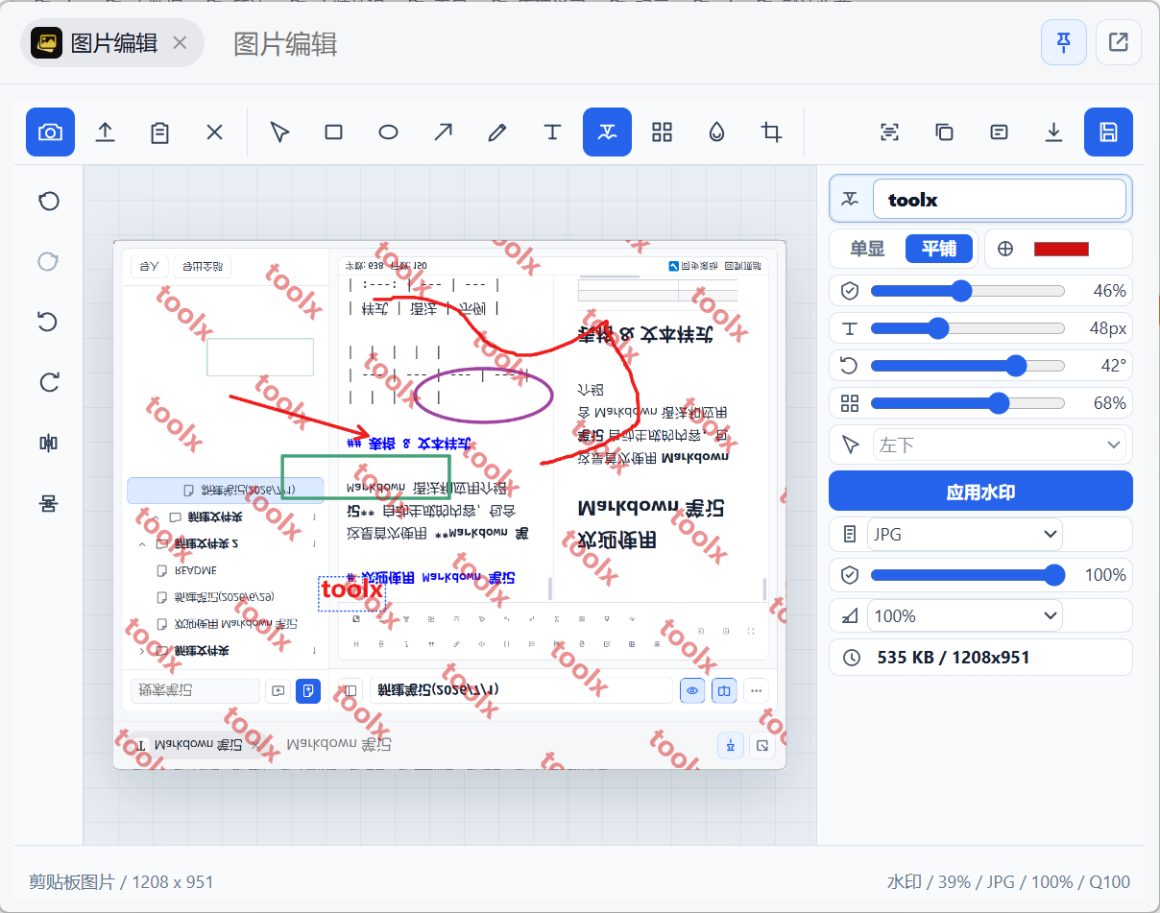
Task: Click the toolx watermark text field
Action: (999, 200)
